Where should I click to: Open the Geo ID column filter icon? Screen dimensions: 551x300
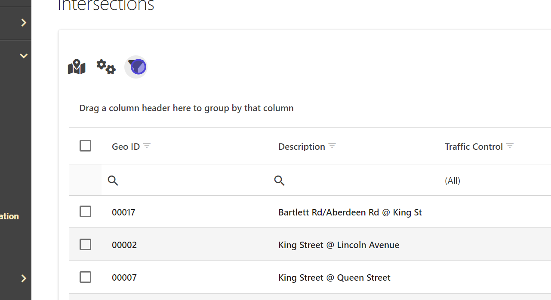(147, 146)
